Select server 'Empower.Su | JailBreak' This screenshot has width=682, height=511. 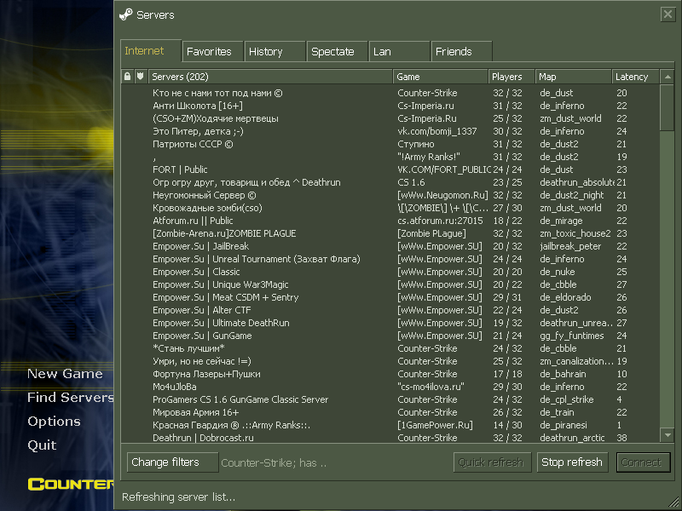[390, 246]
